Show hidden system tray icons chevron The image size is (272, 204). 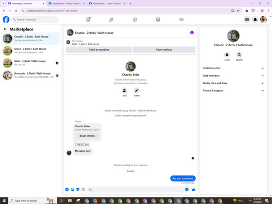click(250, 201)
